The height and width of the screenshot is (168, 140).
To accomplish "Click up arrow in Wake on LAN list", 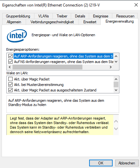I will pos(116,79).
